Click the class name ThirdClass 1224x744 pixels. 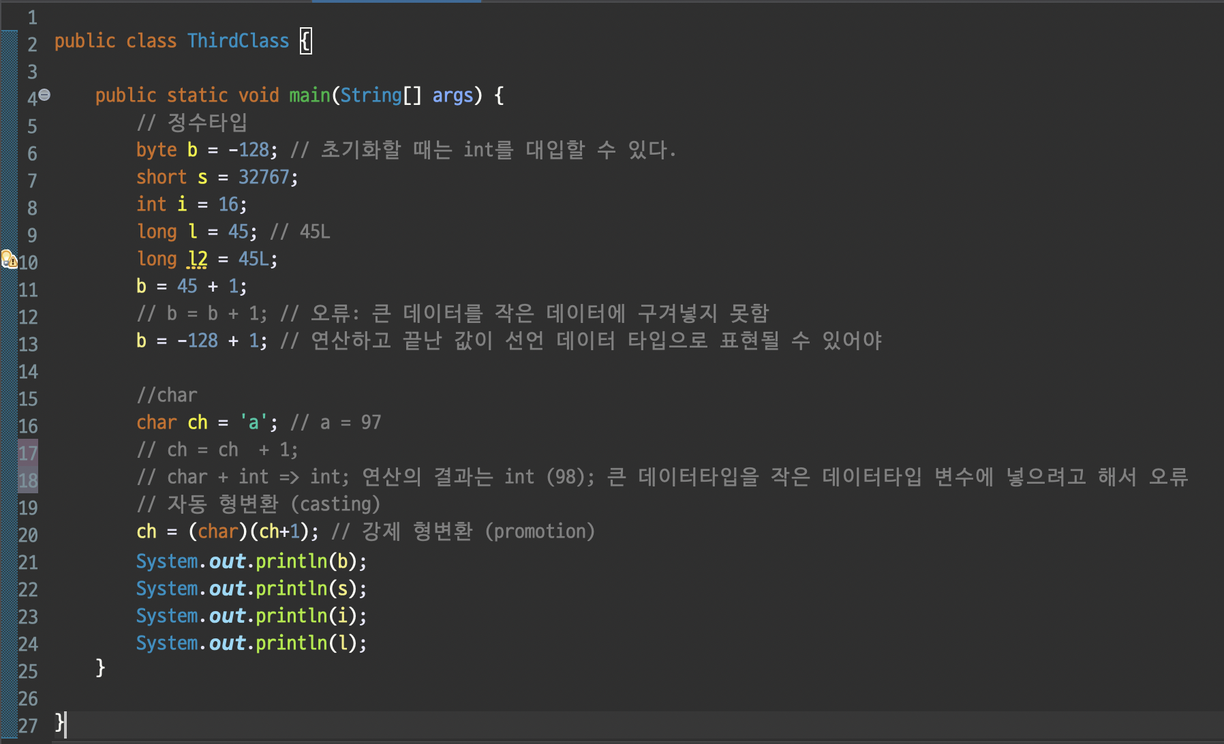pos(239,41)
